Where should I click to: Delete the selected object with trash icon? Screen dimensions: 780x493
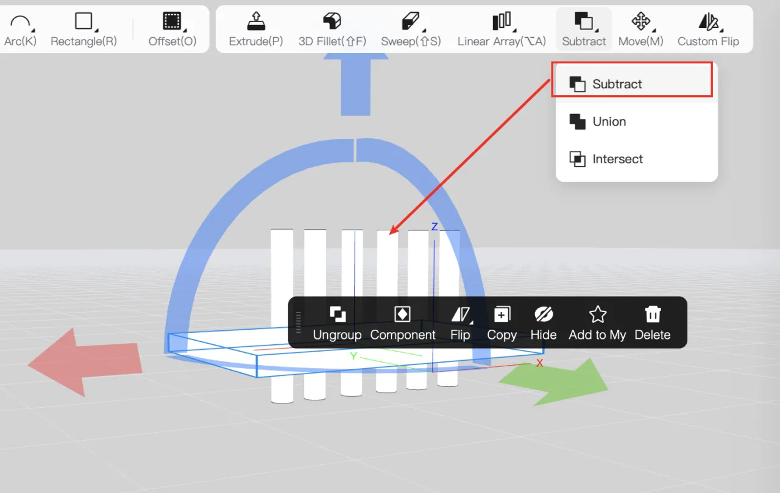pyautogui.click(x=653, y=322)
